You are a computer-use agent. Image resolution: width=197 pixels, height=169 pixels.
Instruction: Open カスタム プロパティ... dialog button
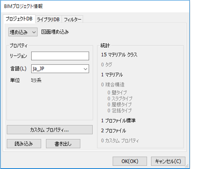tap(50, 130)
